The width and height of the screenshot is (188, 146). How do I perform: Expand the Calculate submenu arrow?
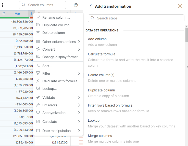(79, 122)
